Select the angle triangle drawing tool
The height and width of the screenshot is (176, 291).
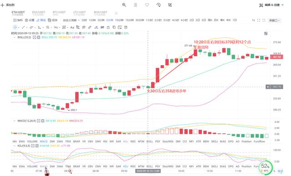tap(40, 27)
